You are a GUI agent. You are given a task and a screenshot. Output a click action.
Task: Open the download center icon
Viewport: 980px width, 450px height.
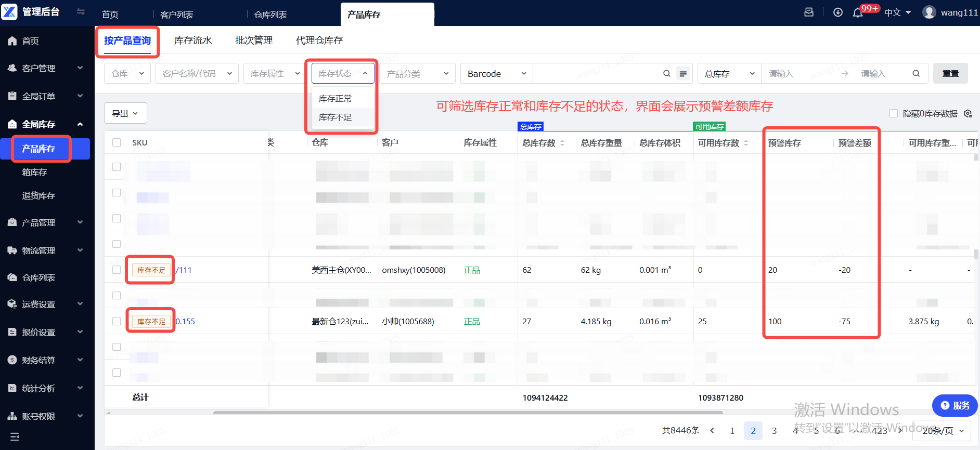tap(837, 12)
